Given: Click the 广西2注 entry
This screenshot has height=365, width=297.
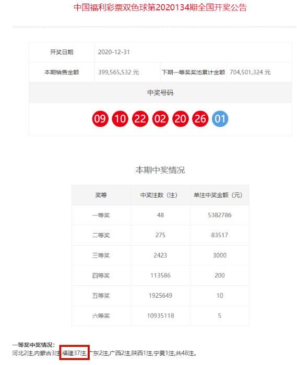Looking at the screenshot, I should pos(120,353).
